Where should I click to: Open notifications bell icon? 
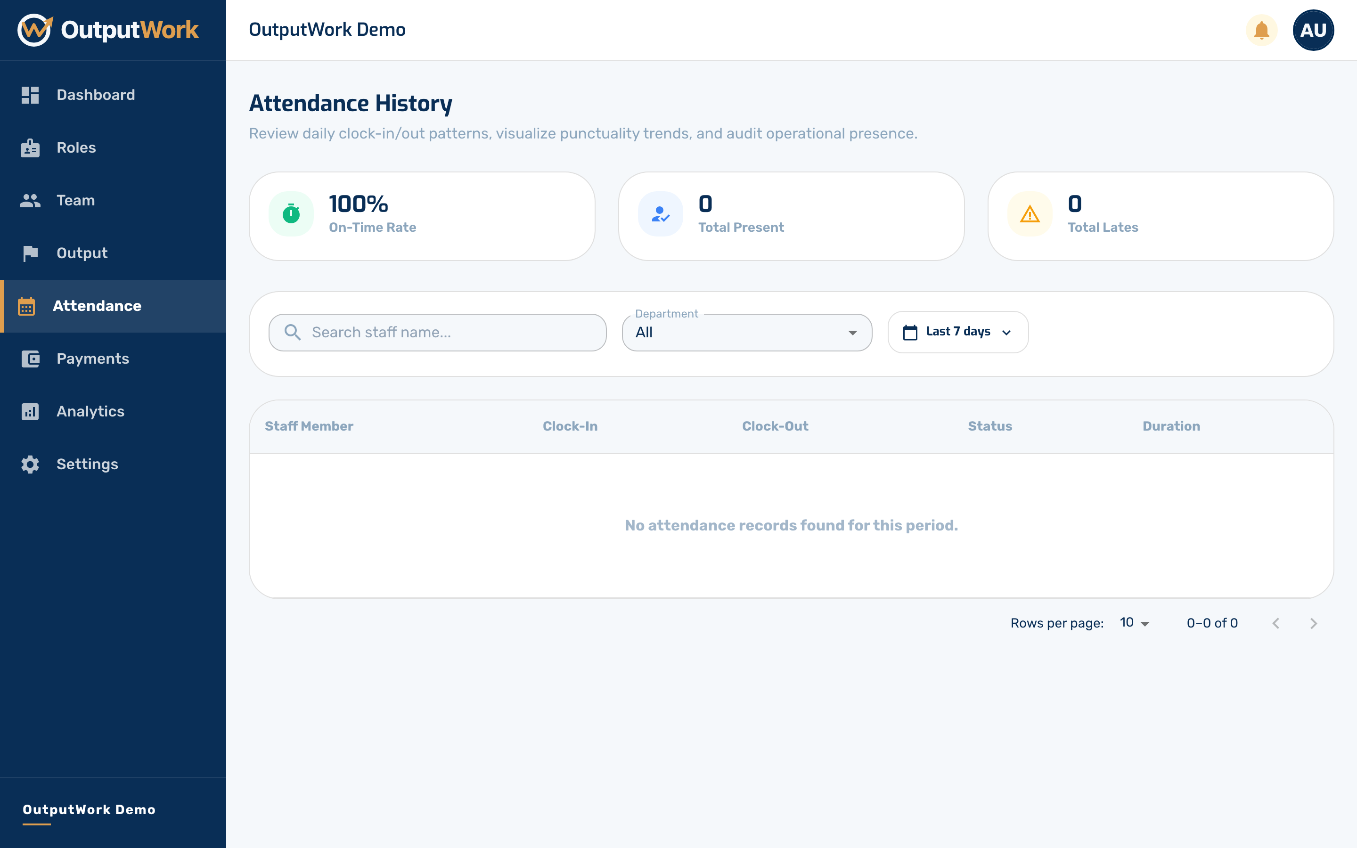pos(1262,30)
